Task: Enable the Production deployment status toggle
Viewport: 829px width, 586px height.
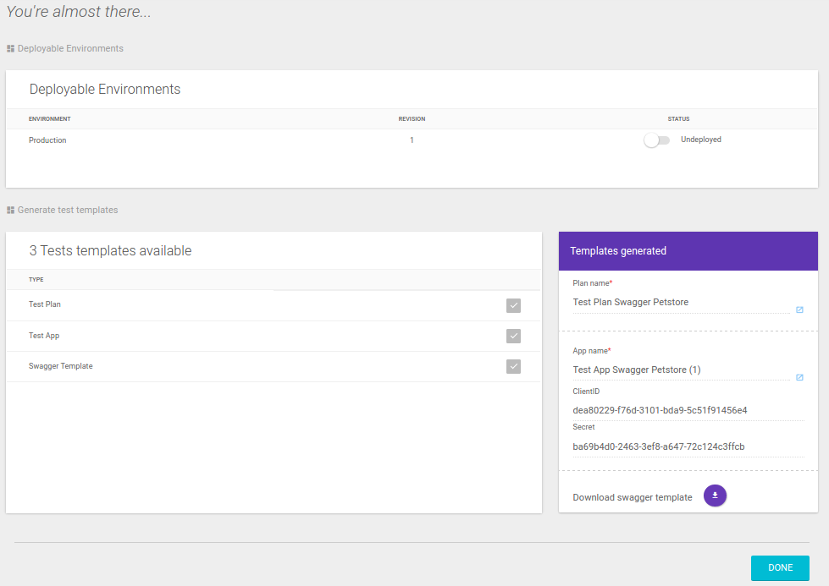Action: click(656, 140)
